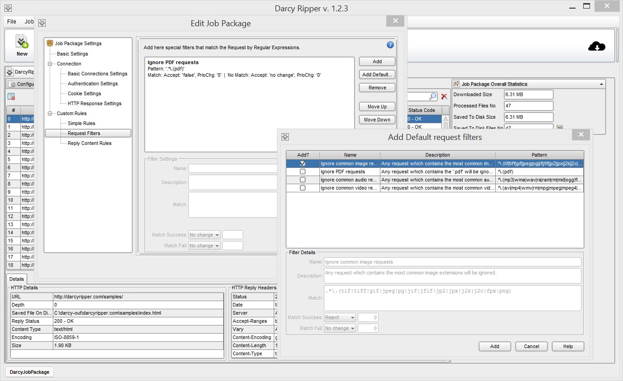The image size is (623, 381).
Task: Select Simple Rules tree item
Action: 81,123
